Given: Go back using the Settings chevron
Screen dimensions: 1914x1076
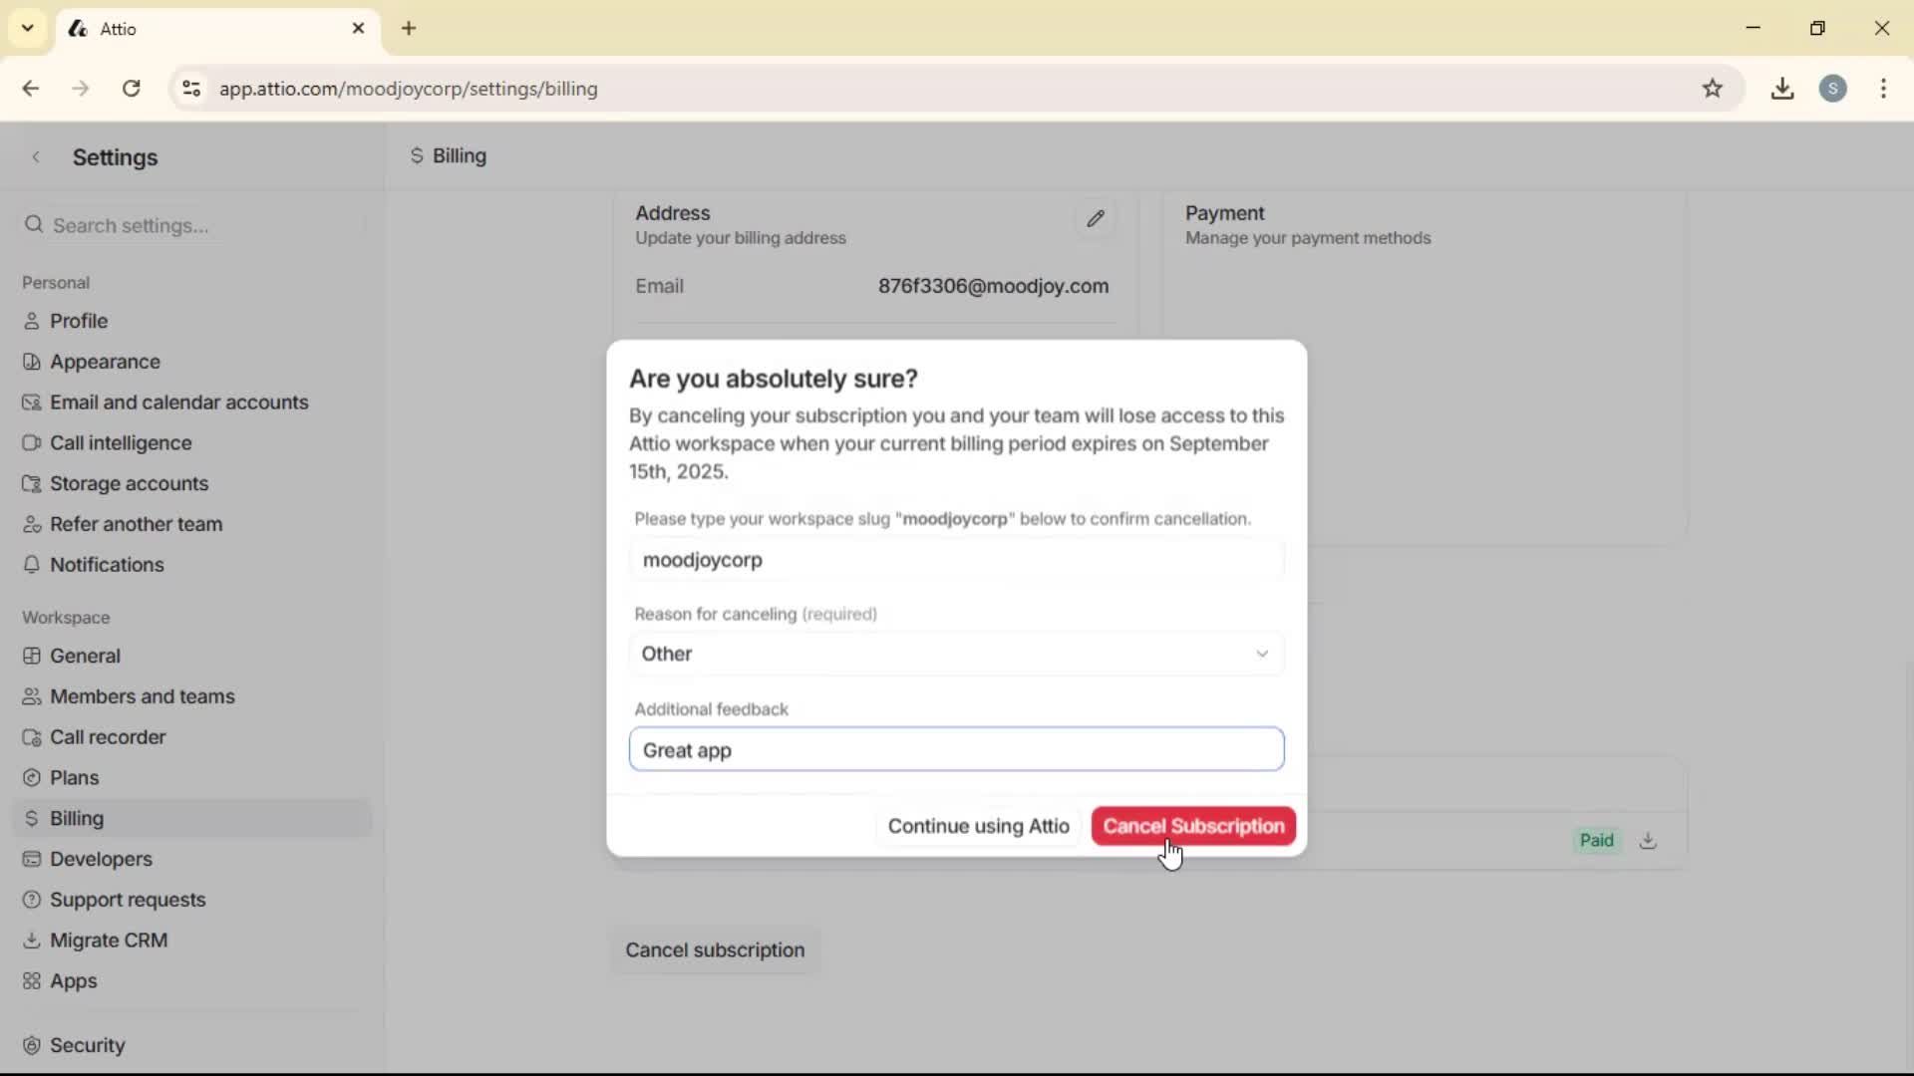Looking at the screenshot, I should (x=36, y=156).
